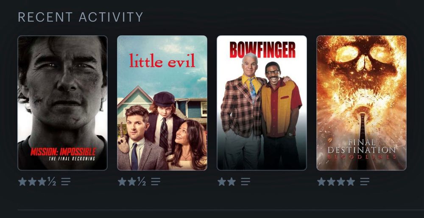
Task: Click the Recent Activity heading
Action: pos(80,17)
